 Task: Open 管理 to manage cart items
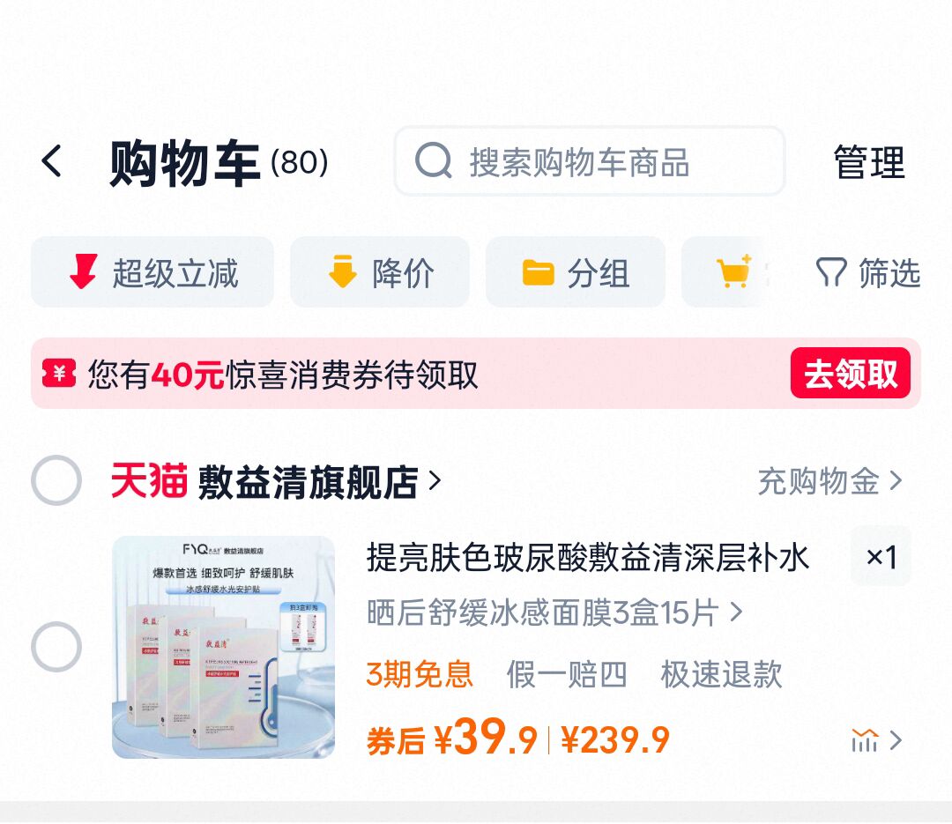click(866, 161)
